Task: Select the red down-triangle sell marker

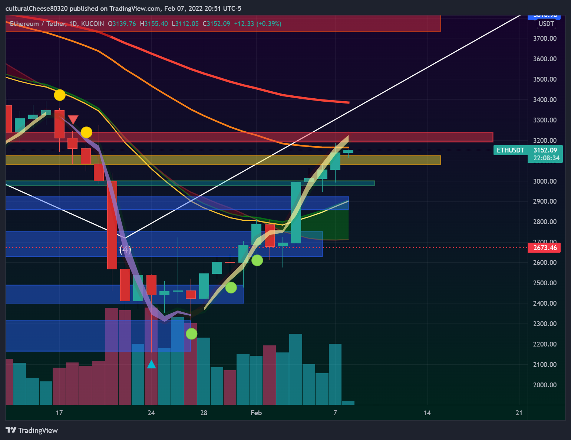Action: (x=73, y=119)
